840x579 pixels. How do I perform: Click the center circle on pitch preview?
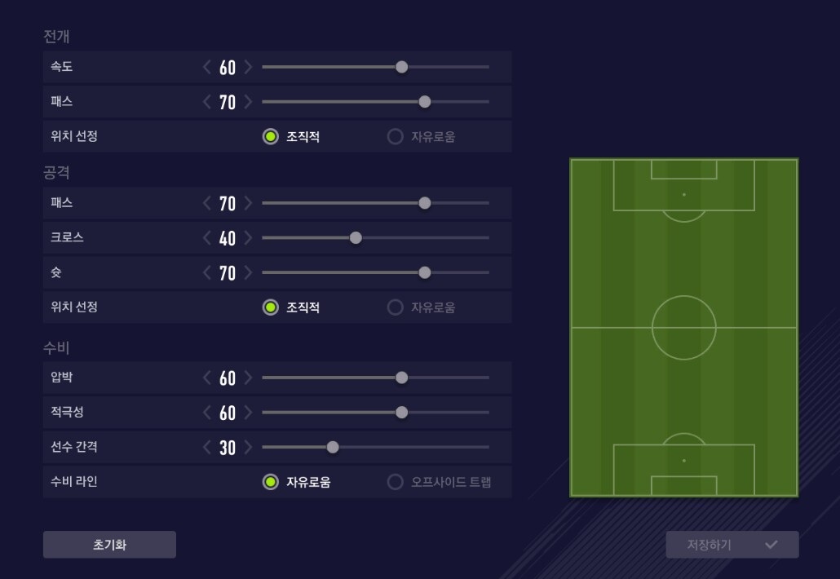pyautogui.click(x=683, y=328)
